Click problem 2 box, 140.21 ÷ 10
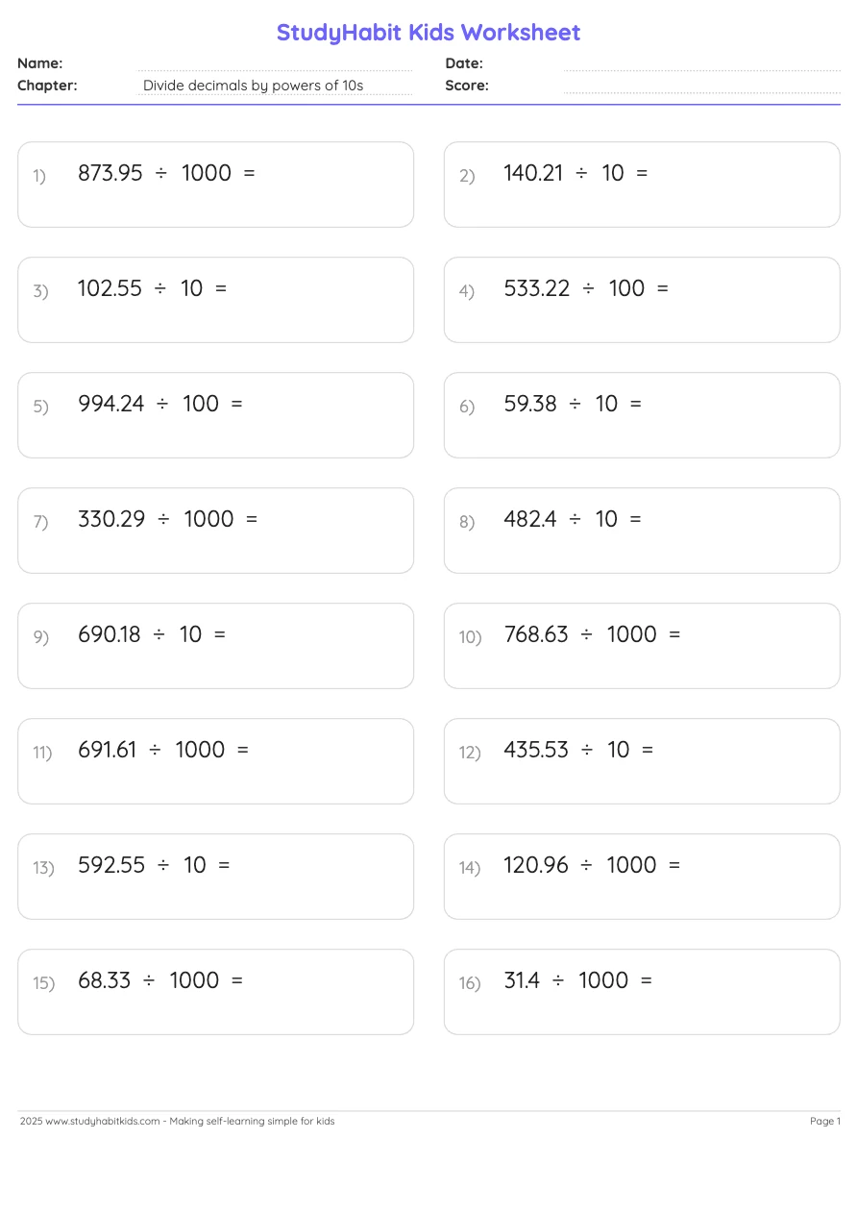 [642, 185]
